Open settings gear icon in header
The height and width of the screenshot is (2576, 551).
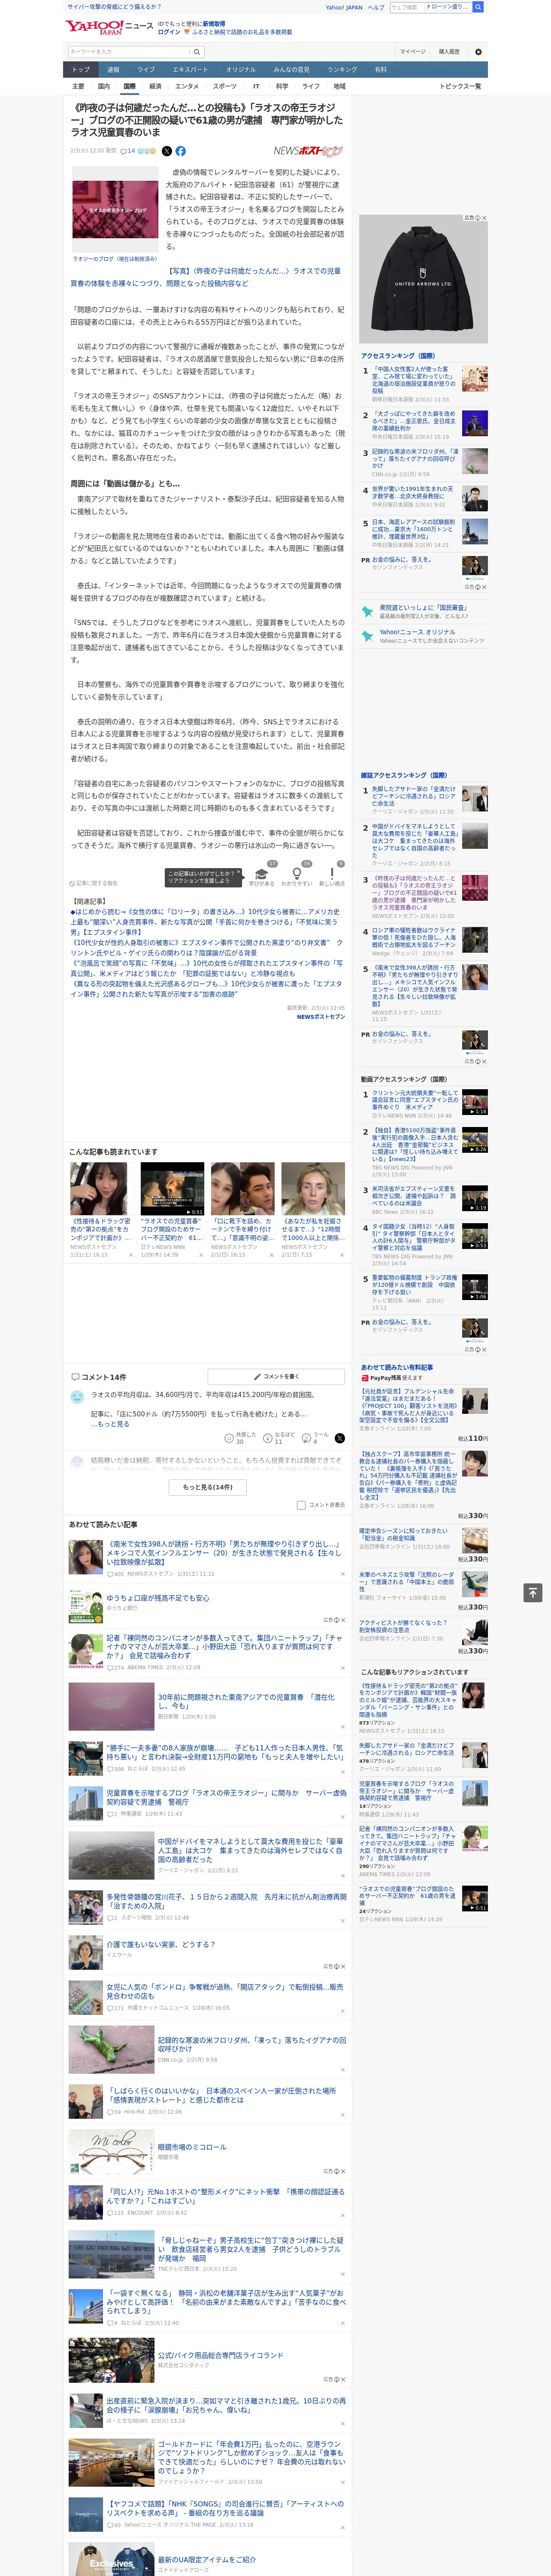477,51
